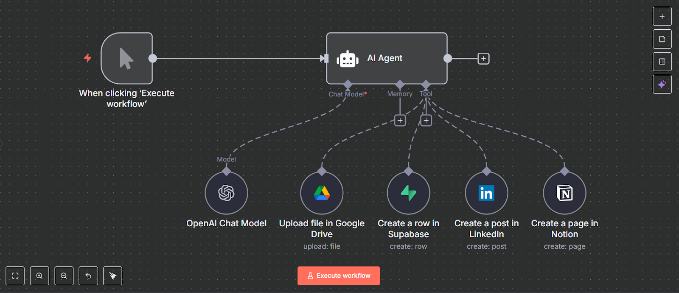Click the "When clicking 'Execute workflow'" label
Image resolution: width=679 pixels, height=293 pixels.
(x=126, y=99)
